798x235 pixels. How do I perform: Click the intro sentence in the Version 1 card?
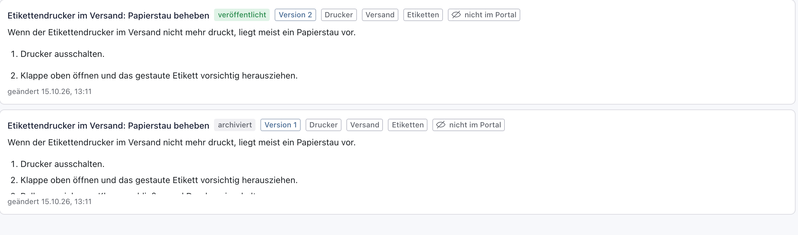(x=182, y=143)
